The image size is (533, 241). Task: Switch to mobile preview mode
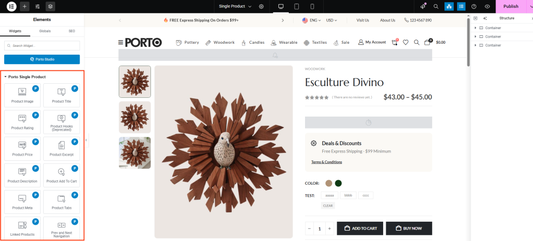pyautogui.click(x=312, y=6)
